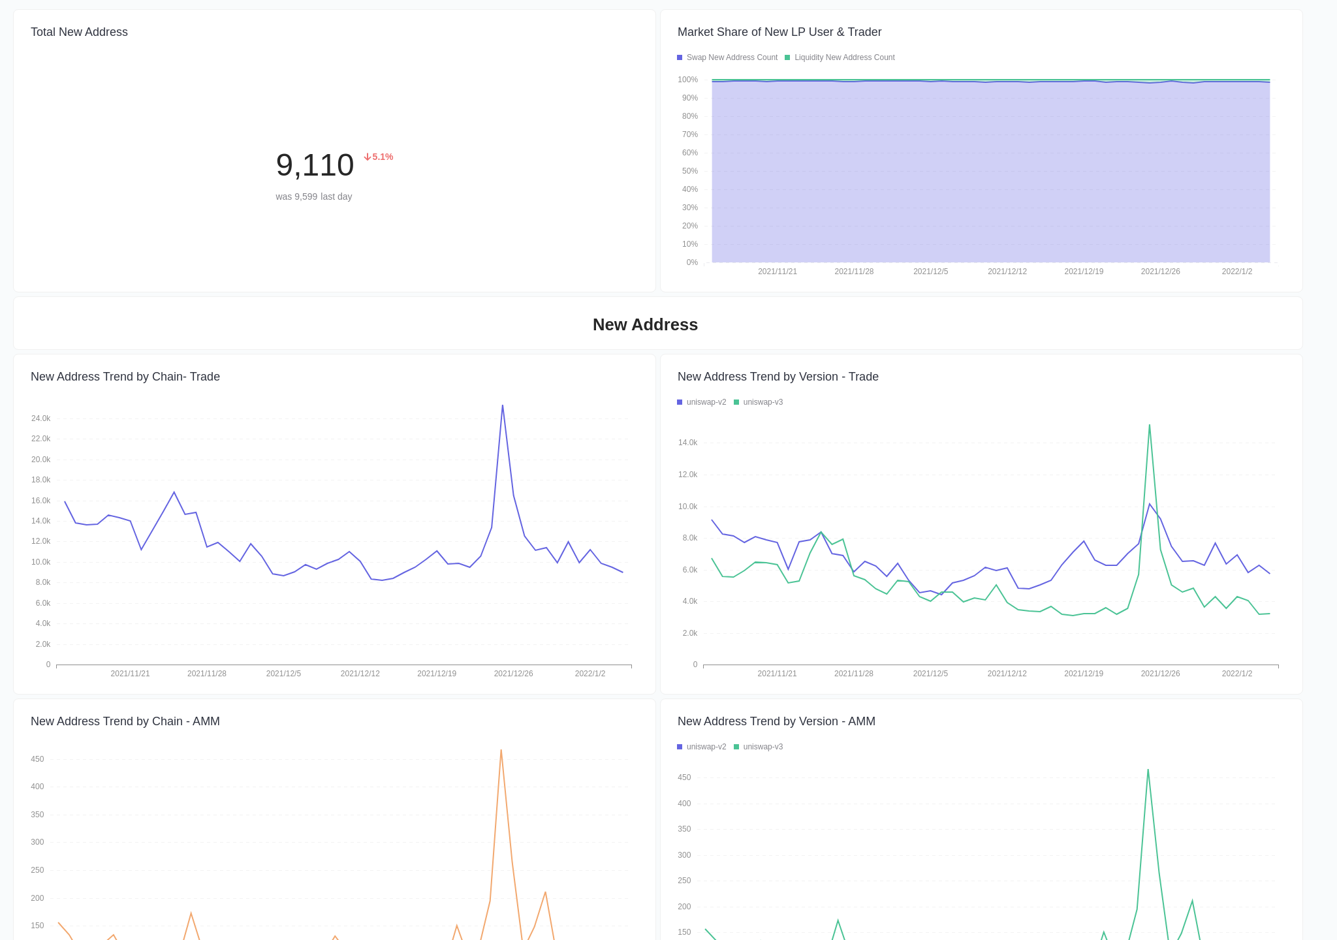Hide the uniswap-v3 series in Trade chart
Screen dimensions: 1337x940
759,402
